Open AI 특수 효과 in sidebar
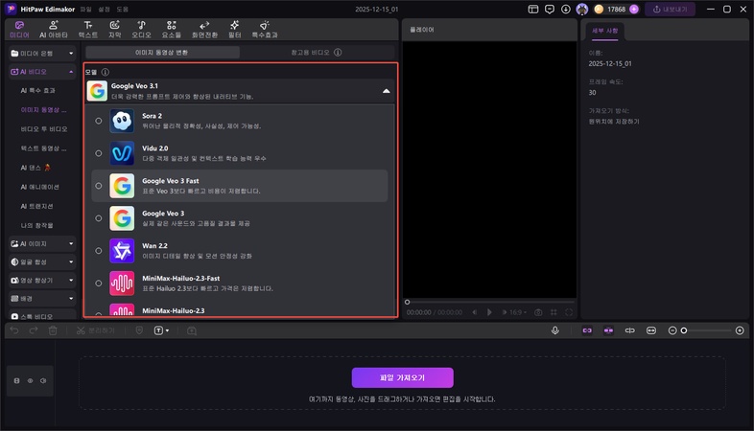Screen dimensions: 754x431 pyautogui.click(x=38, y=90)
